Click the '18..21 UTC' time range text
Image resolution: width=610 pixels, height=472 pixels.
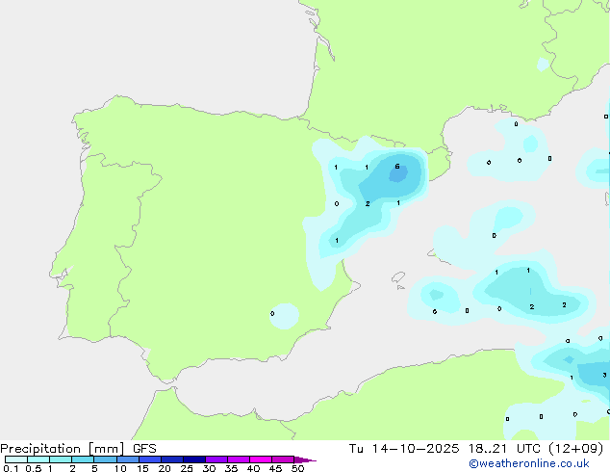(x=504, y=449)
